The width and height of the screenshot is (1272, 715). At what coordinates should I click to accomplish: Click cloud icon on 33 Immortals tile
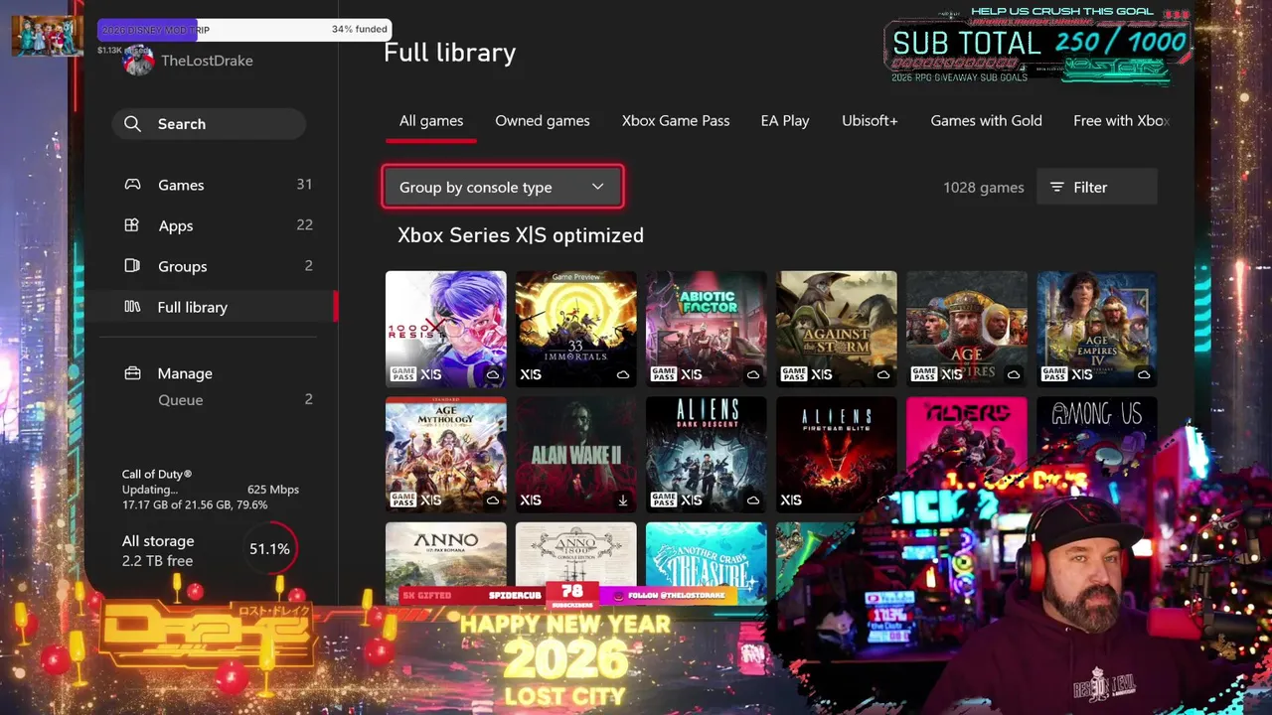pyautogui.click(x=623, y=374)
